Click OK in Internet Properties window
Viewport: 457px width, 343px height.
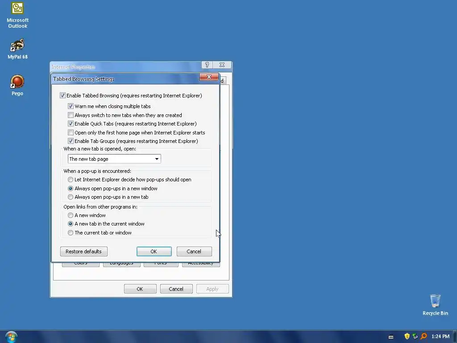[x=140, y=289]
